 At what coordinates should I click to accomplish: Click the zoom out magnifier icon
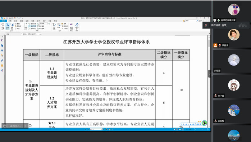38,24
